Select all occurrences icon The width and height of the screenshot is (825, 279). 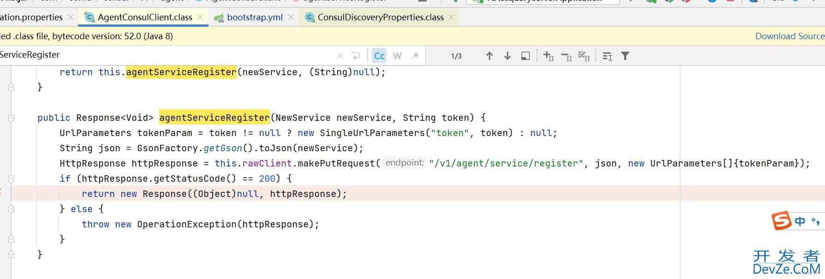584,56
